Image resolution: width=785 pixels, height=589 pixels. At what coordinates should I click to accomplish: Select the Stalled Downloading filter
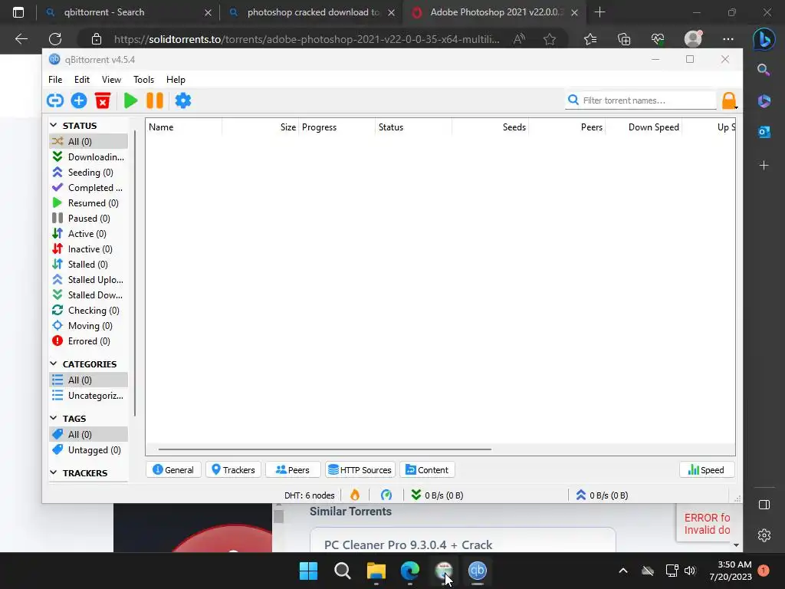click(88, 295)
